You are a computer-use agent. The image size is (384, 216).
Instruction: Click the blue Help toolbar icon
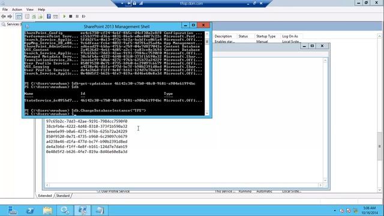[x=49, y=16]
